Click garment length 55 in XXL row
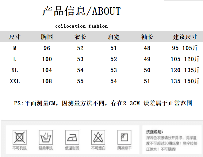Image resolution: width=203 pixels, height=157 pixels. click(x=80, y=81)
